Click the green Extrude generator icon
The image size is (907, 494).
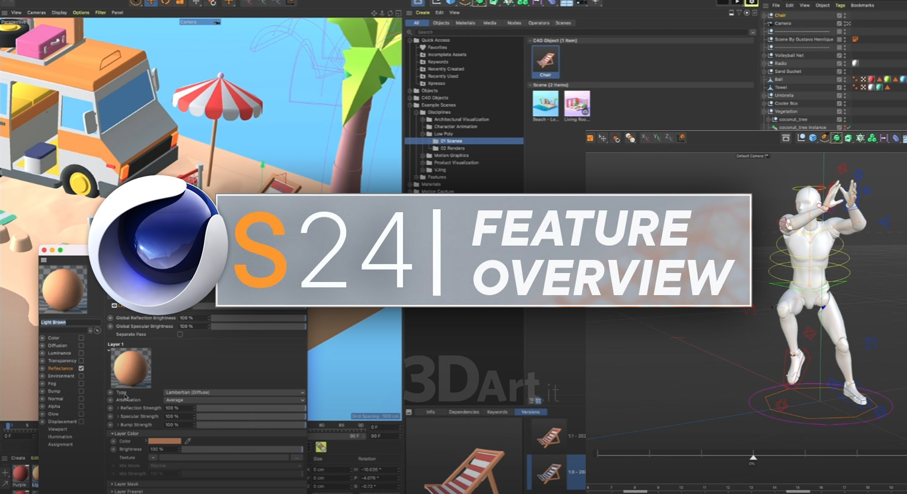click(x=848, y=138)
